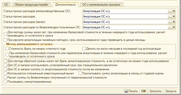Image resolution: width=181 pixels, height=95 pixels.
Task: Select the Дополнительно tab
Action: click(x=66, y=5)
